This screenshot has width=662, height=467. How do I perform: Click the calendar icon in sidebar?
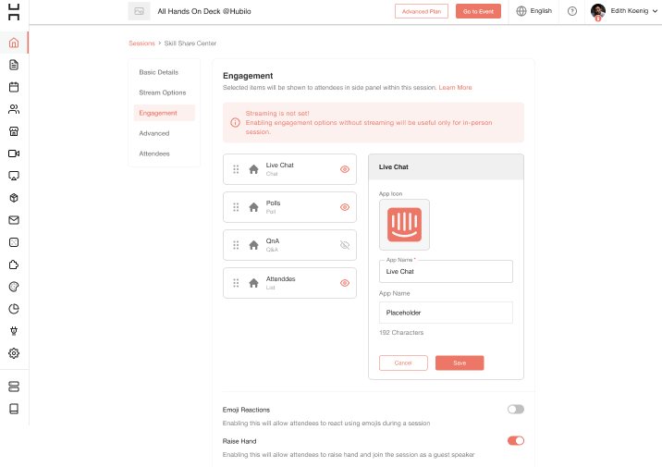point(14,87)
